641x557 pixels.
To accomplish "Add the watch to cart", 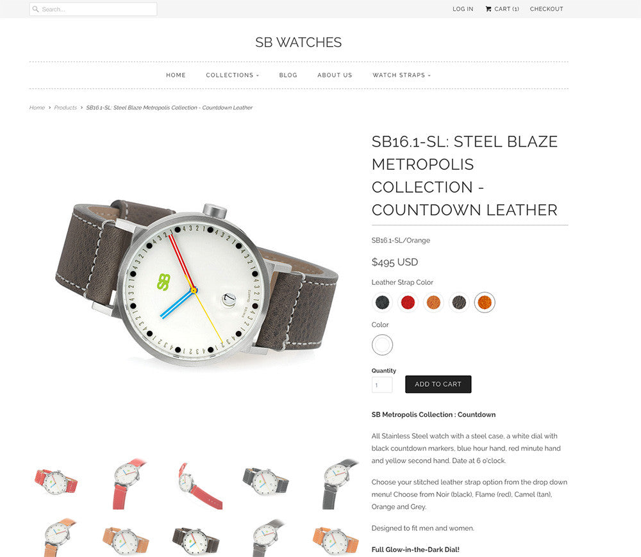I will [438, 384].
